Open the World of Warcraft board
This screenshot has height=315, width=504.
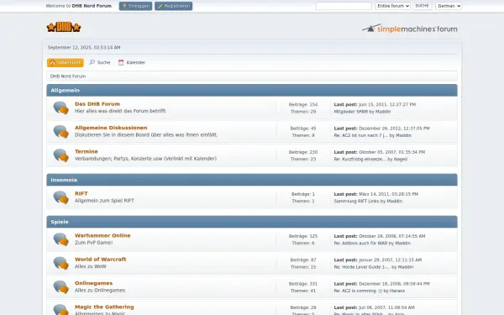pos(100,259)
